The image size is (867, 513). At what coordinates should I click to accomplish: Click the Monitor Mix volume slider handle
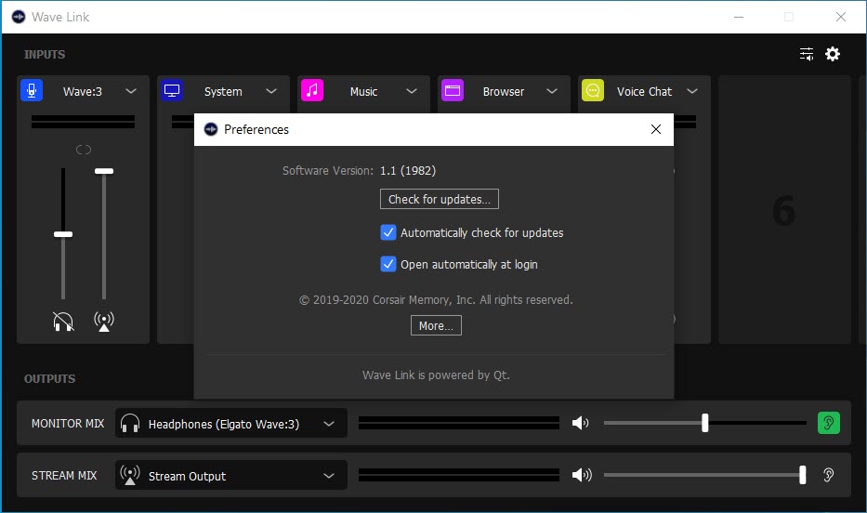tap(705, 424)
